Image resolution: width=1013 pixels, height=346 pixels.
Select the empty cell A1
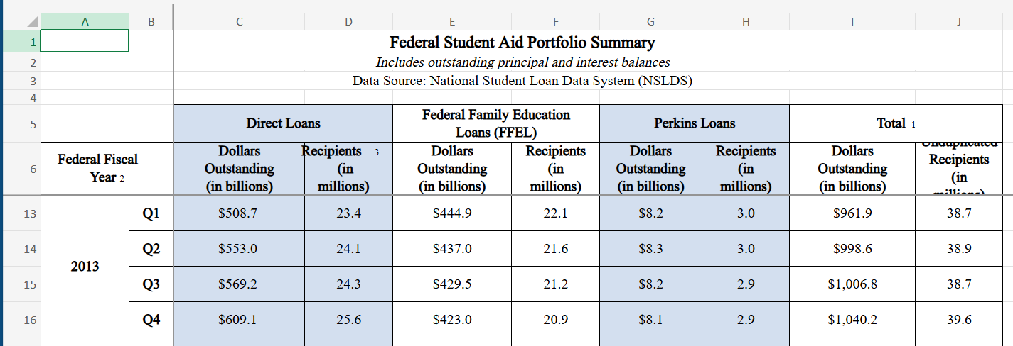[x=85, y=42]
